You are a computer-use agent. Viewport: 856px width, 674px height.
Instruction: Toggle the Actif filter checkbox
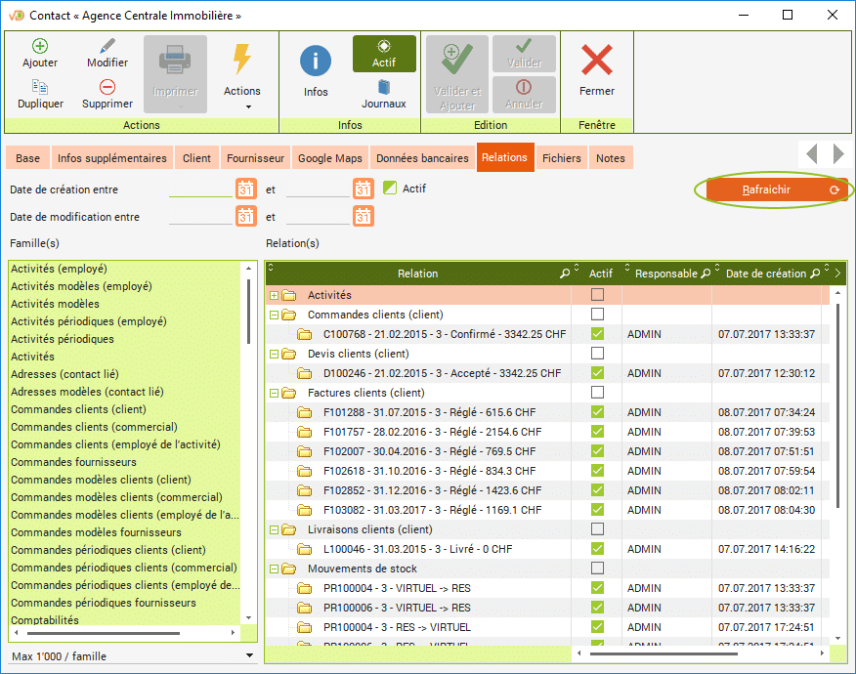390,189
